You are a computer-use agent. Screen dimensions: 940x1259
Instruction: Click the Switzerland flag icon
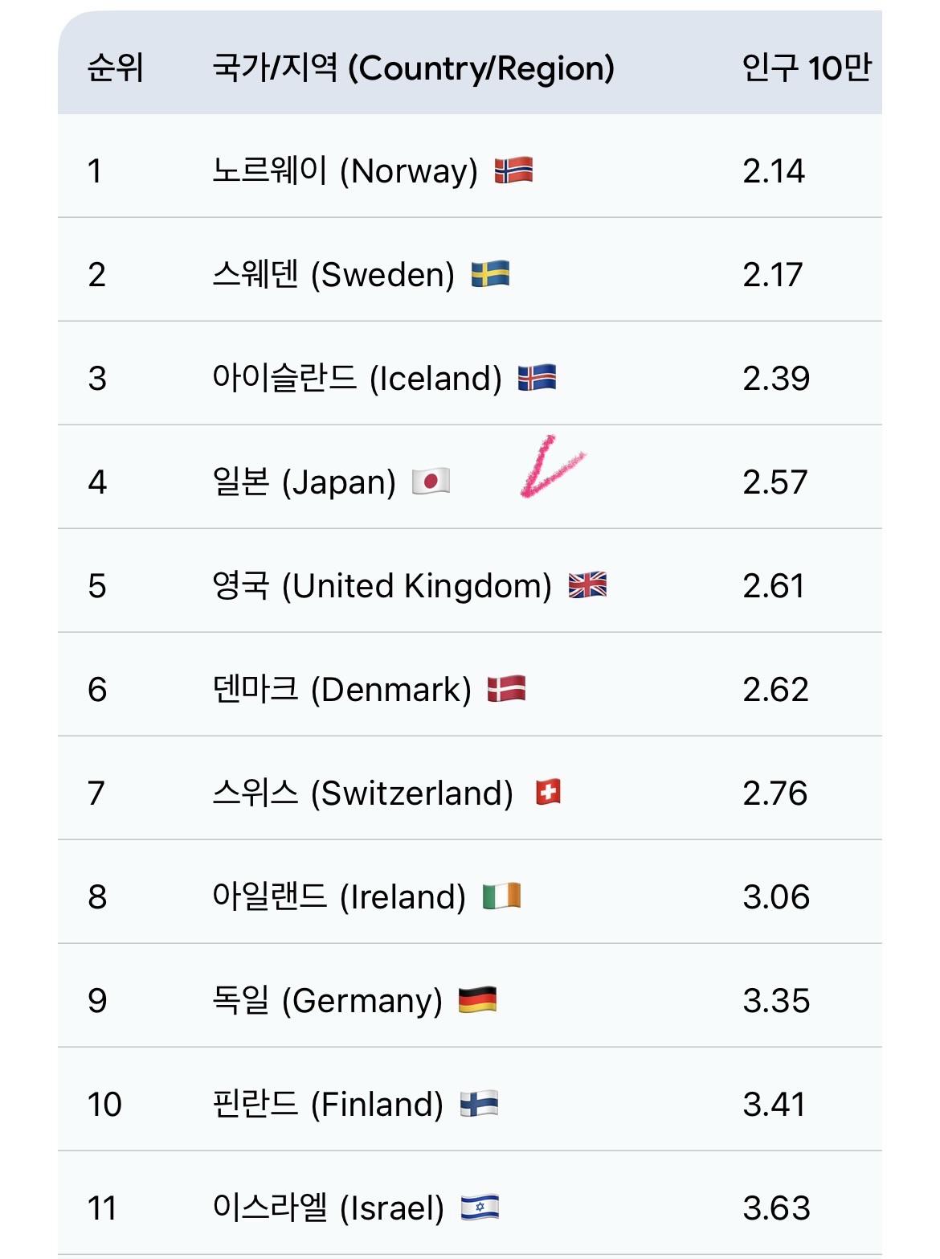[548, 793]
